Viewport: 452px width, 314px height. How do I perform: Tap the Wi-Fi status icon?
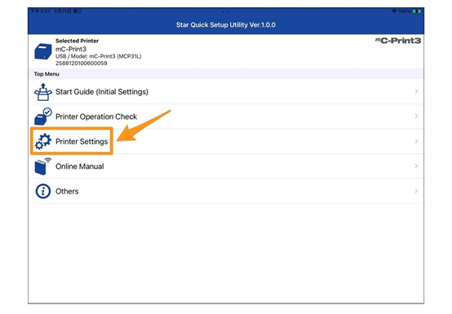click(x=394, y=11)
